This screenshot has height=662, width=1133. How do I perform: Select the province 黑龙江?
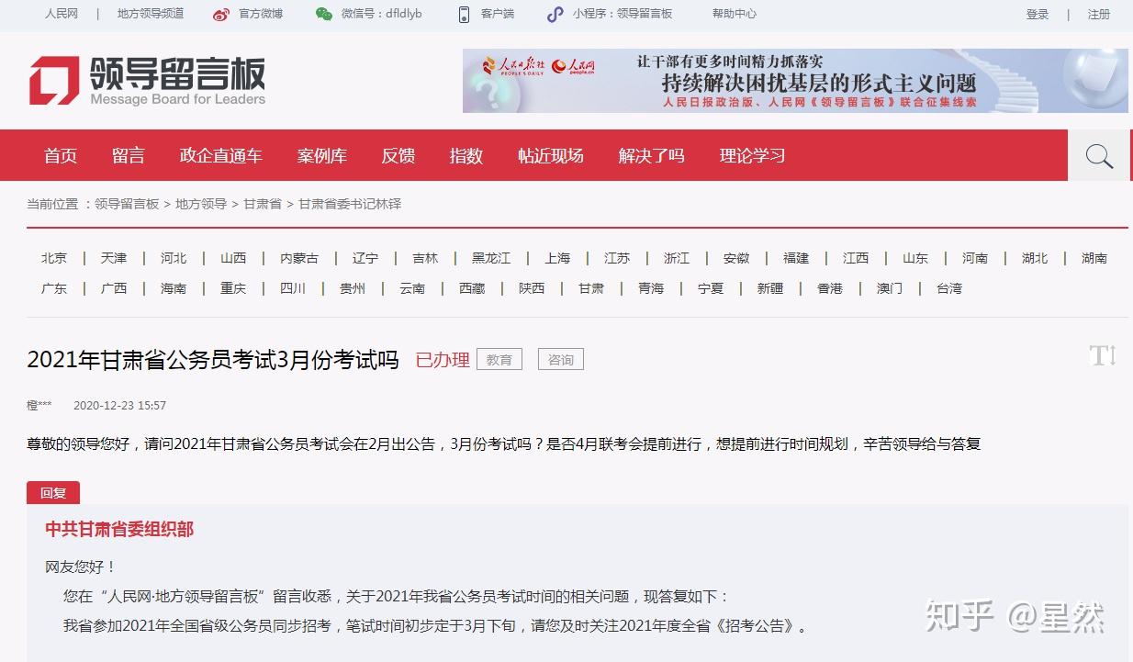[x=491, y=258]
